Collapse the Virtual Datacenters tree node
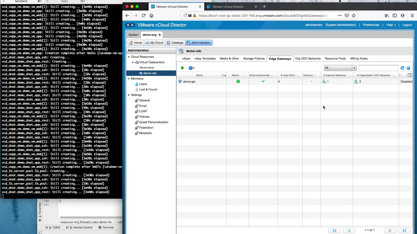 (x=133, y=62)
